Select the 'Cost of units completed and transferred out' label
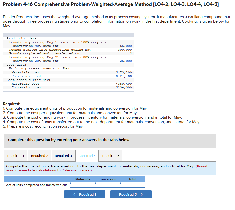Image resolution: width=235 pixels, height=210 pixels. click(x=36, y=185)
